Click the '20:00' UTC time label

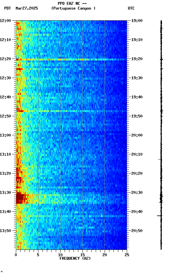(137, 135)
